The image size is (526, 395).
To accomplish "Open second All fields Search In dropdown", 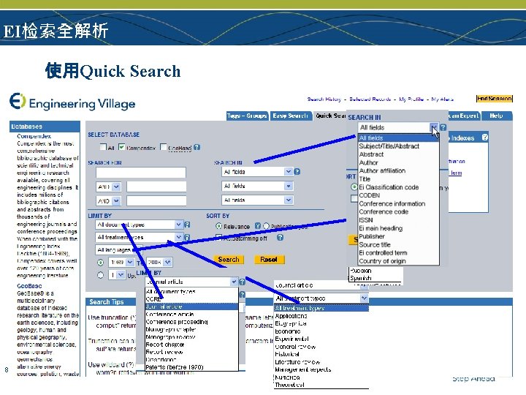I will coord(257,186).
